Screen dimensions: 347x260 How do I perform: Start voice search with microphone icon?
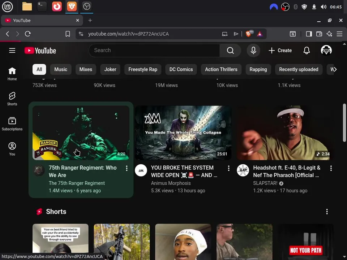pos(253,51)
